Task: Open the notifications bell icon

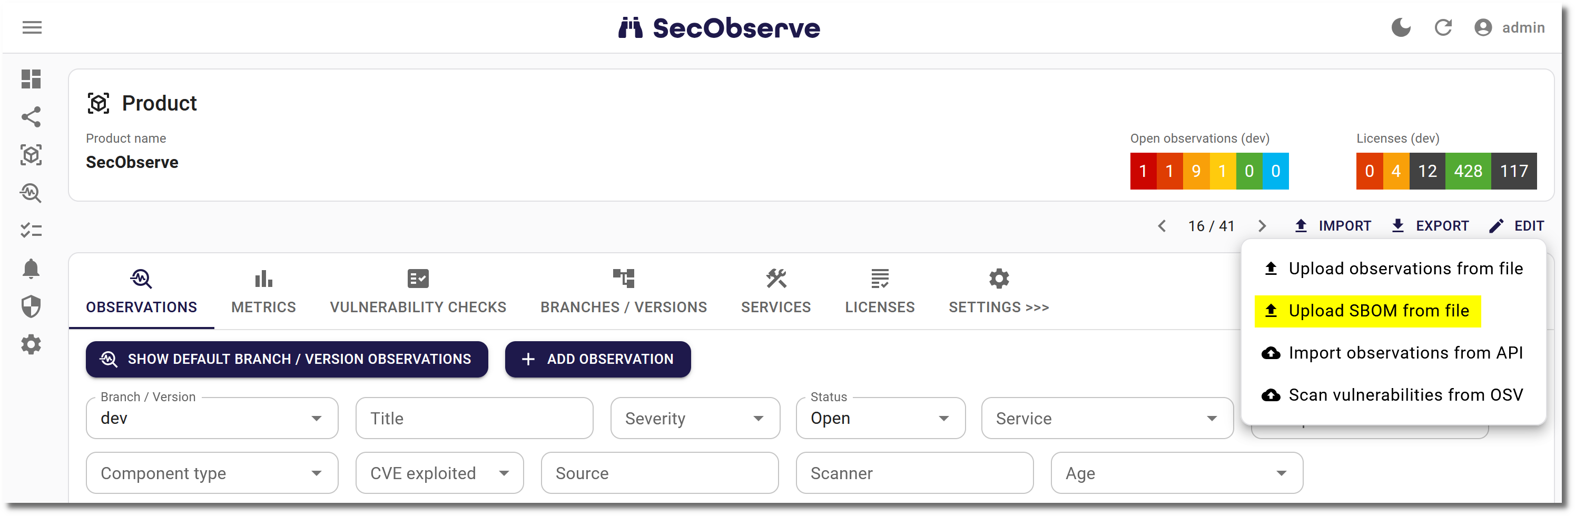Action: [31, 269]
